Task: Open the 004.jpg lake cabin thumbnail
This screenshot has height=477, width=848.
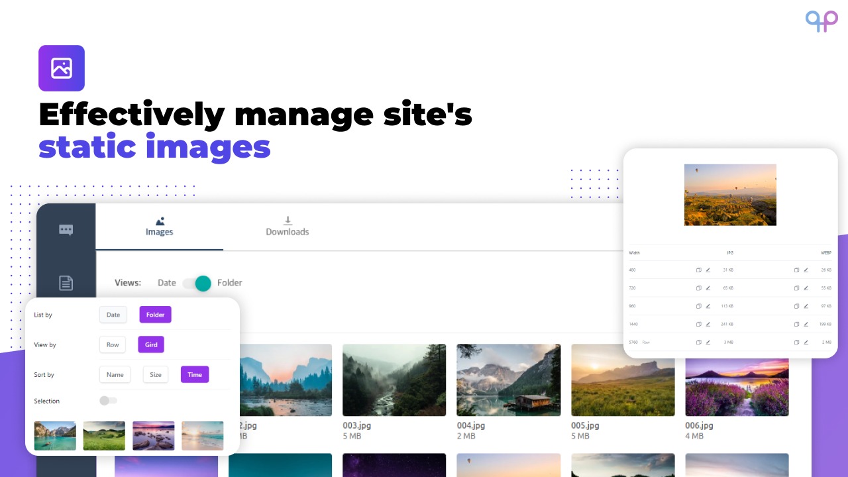Action: tap(508, 380)
